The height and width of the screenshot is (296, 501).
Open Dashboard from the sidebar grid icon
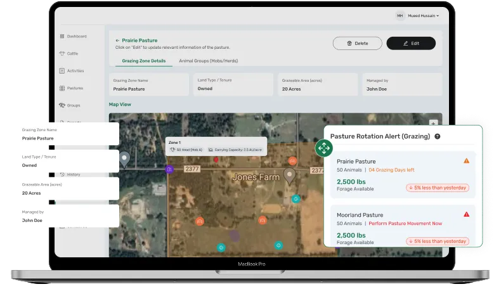pyautogui.click(x=62, y=36)
